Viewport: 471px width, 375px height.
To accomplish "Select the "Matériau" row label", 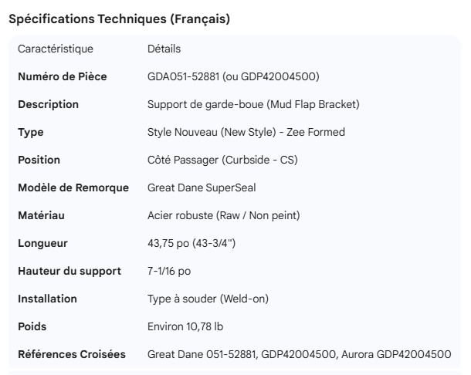I will tap(39, 215).
